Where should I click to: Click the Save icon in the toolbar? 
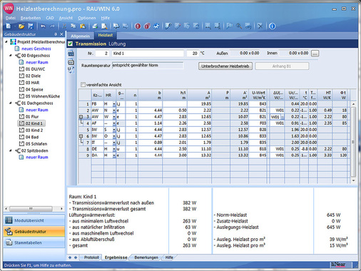point(31,26)
